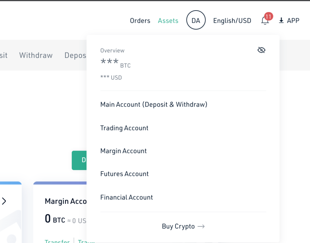Select Trading Account from dropdown
This screenshot has height=243, width=310.
click(x=124, y=128)
